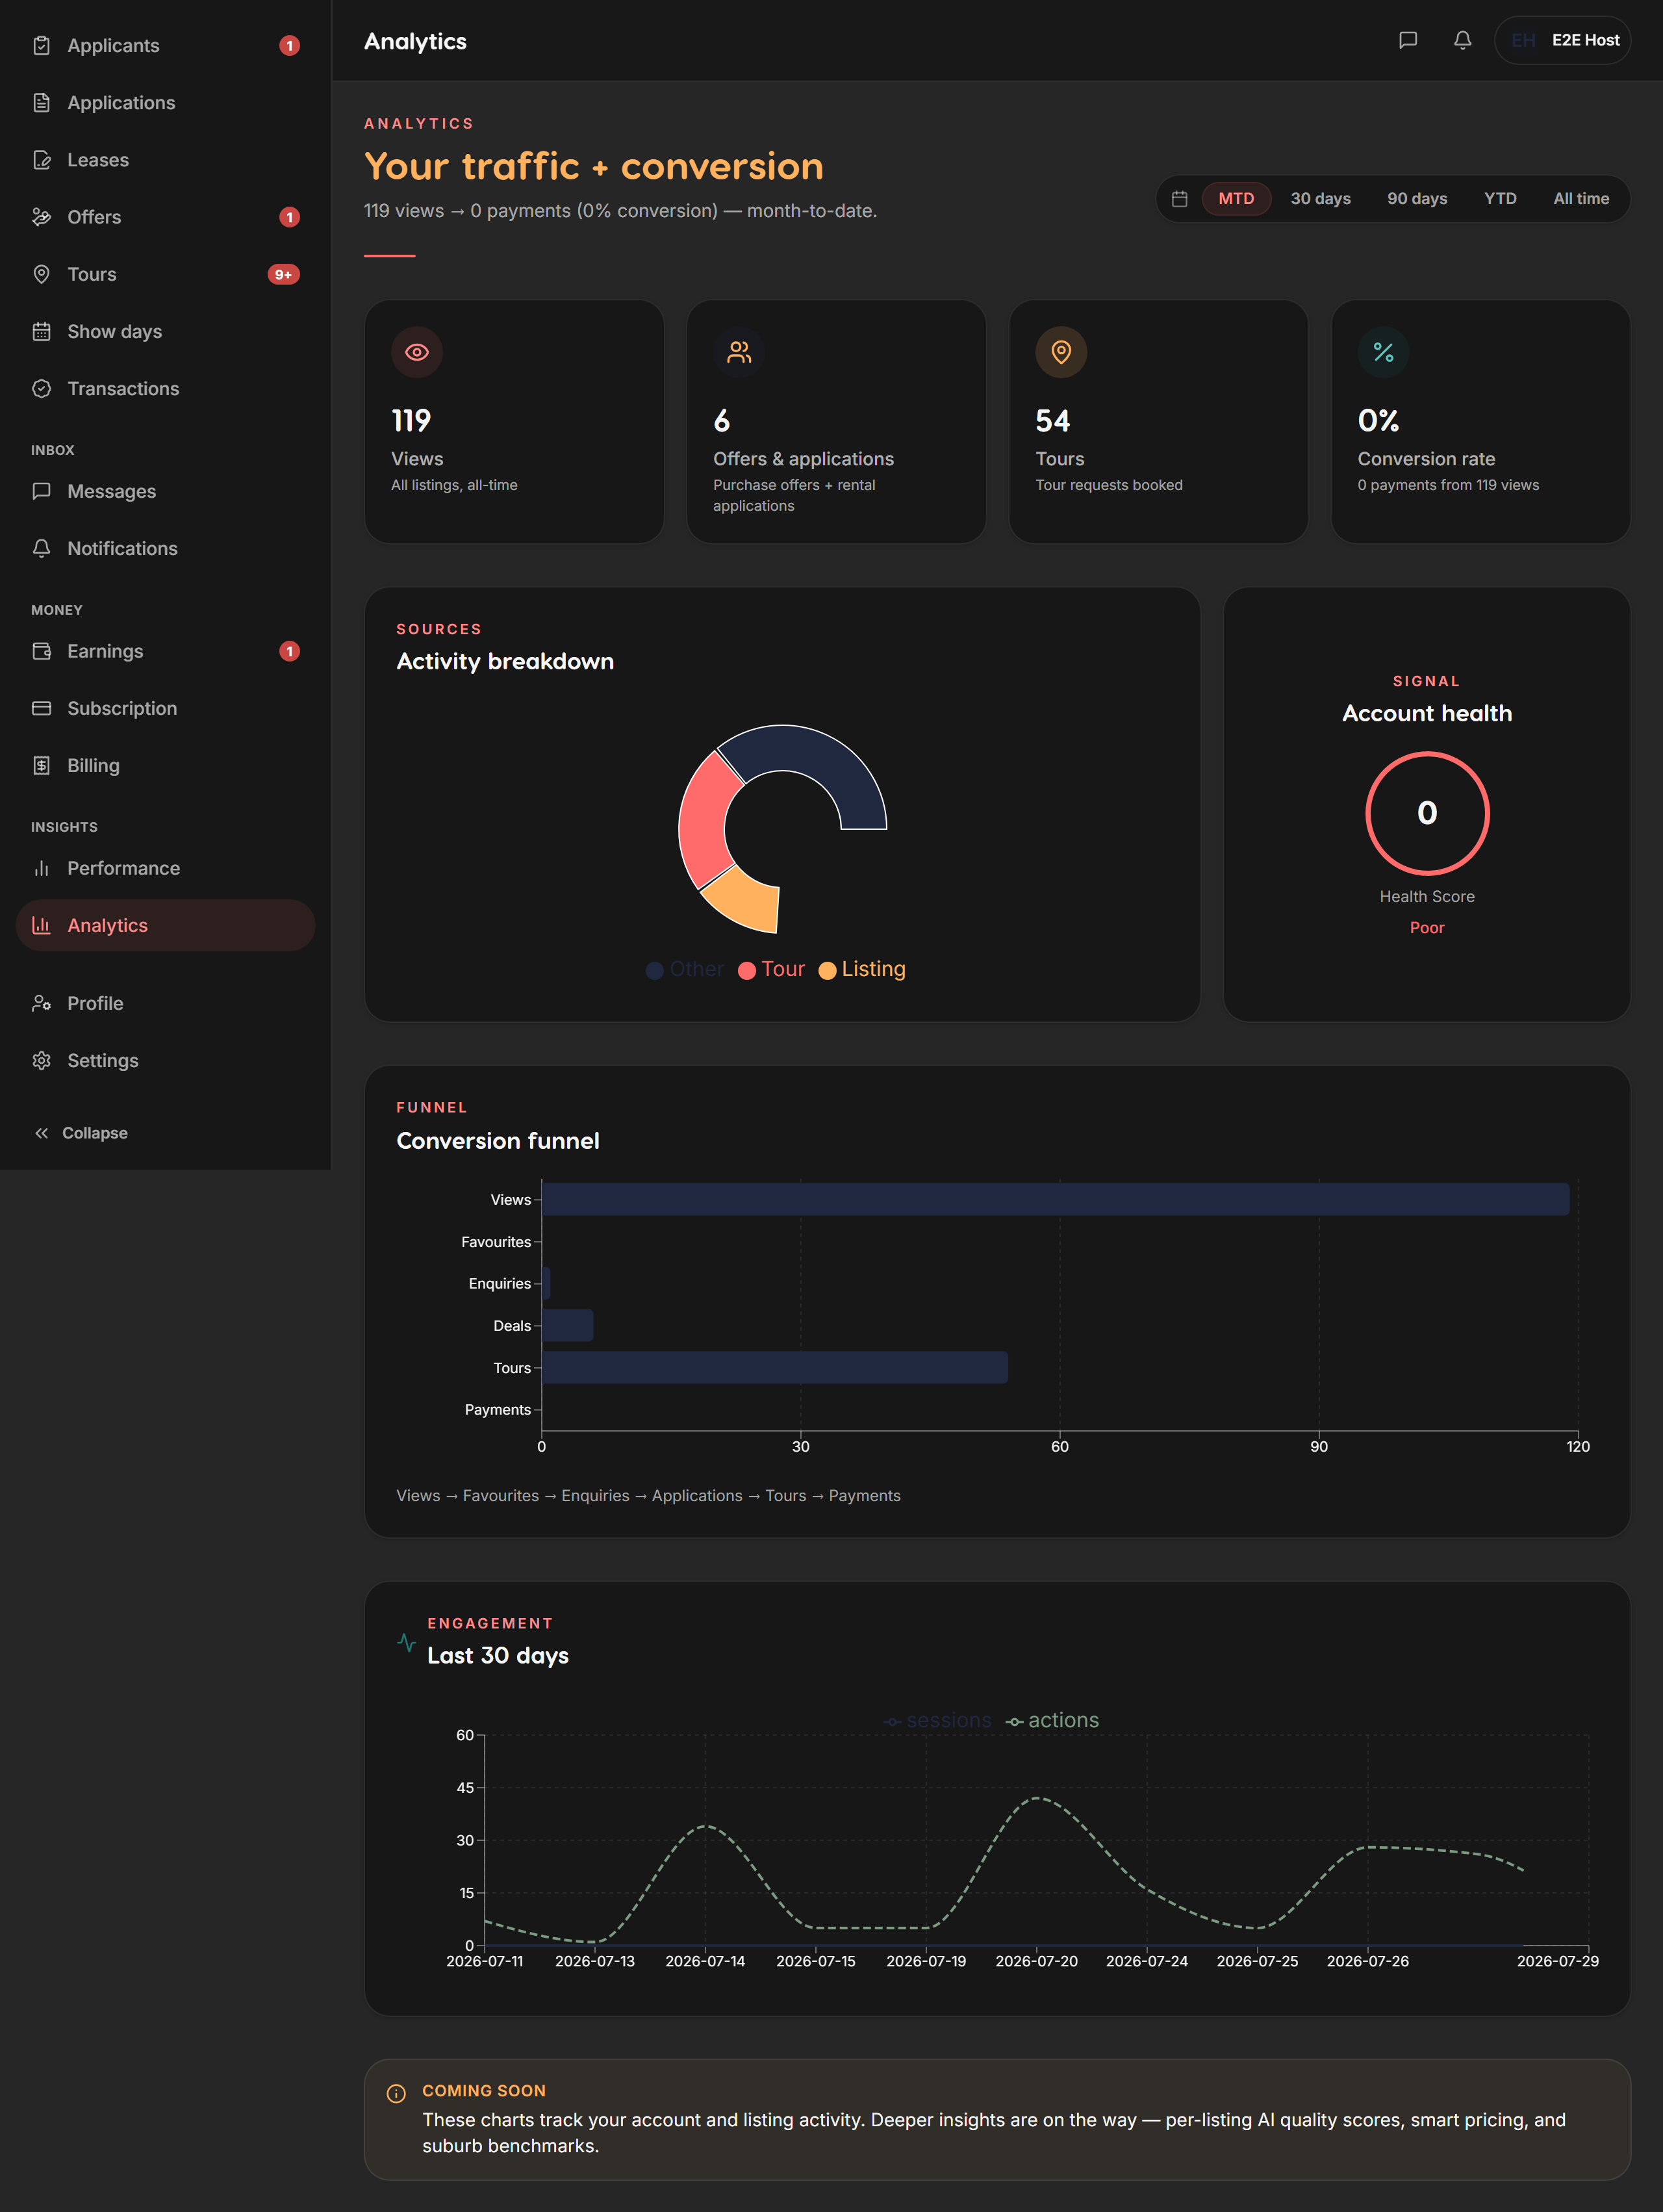Click the Tours map pin icon
Image resolution: width=1663 pixels, height=2212 pixels.
click(41, 274)
